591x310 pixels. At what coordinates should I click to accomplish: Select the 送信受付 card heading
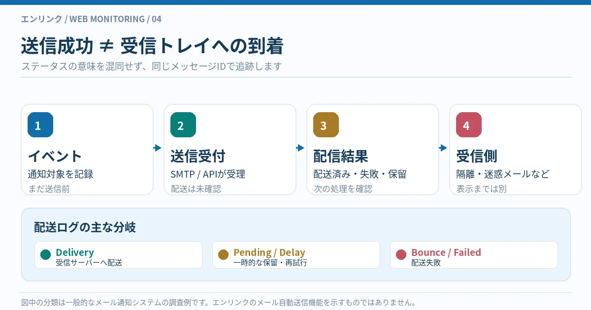click(x=198, y=156)
